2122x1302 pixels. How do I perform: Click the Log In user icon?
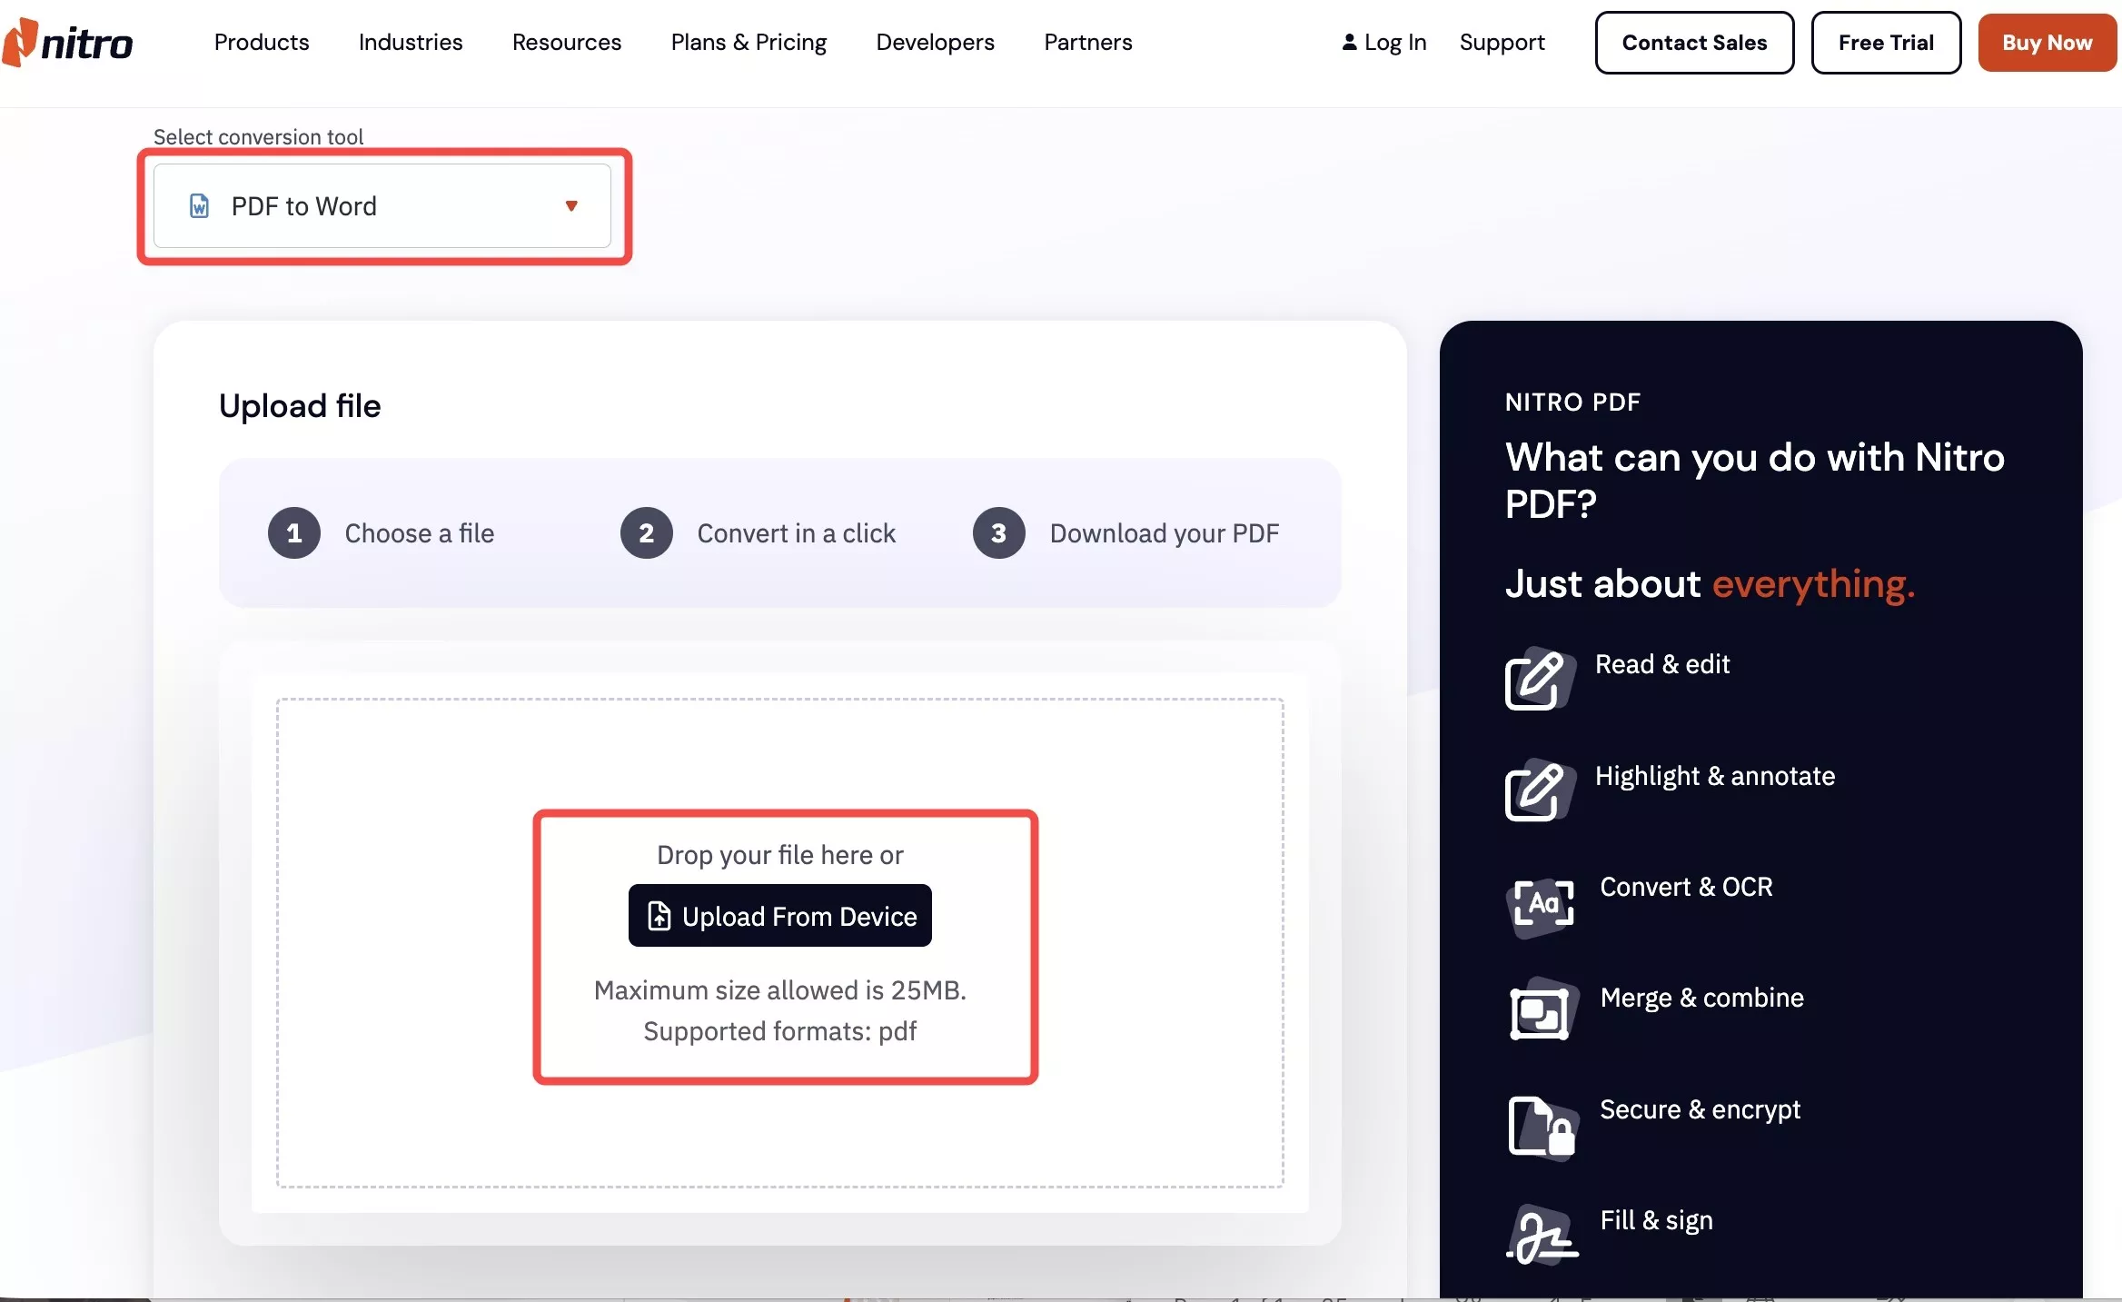pyautogui.click(x=1349, y=42)
